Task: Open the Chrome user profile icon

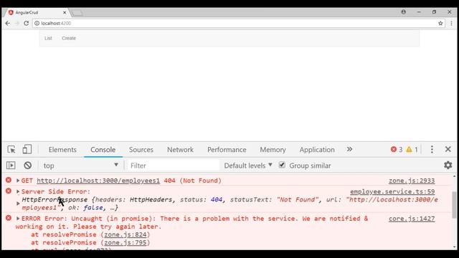Action: click(x=403, y=12)
